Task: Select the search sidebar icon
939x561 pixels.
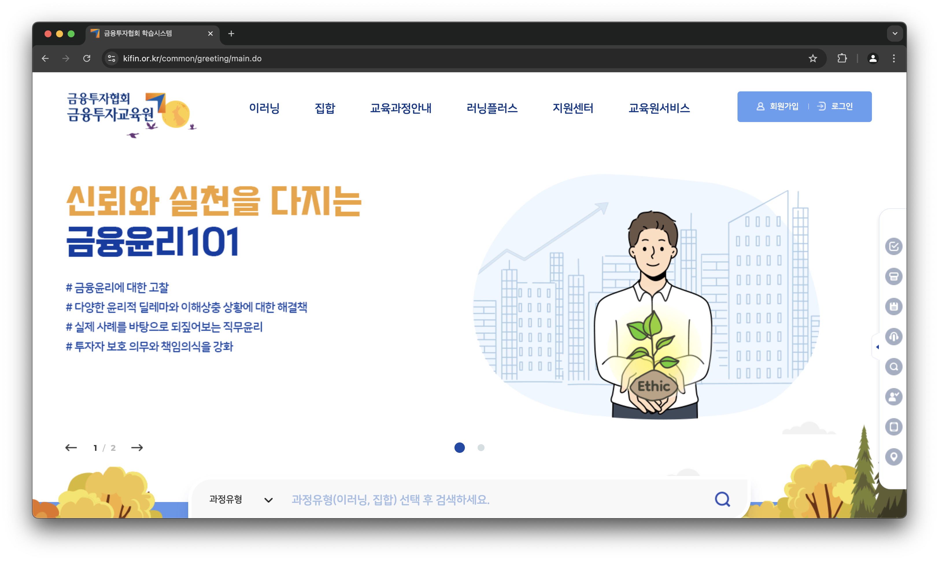Action: coord(894,367)
